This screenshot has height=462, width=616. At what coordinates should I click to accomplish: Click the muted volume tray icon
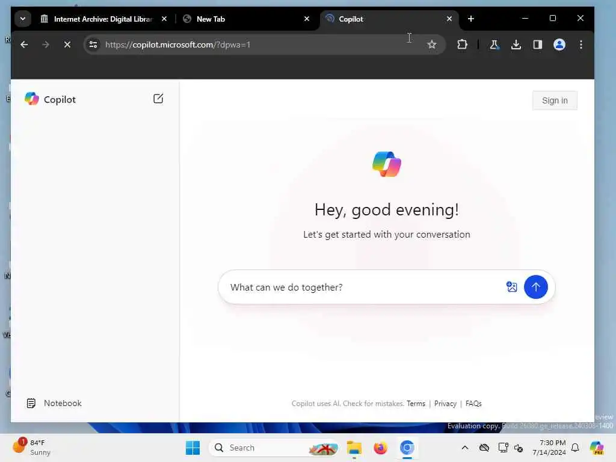519,448
